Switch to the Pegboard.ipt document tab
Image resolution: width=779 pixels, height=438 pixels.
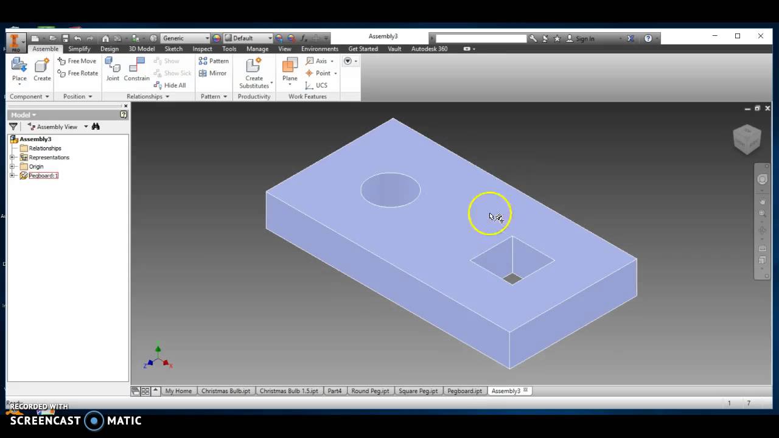pos(464,391)
